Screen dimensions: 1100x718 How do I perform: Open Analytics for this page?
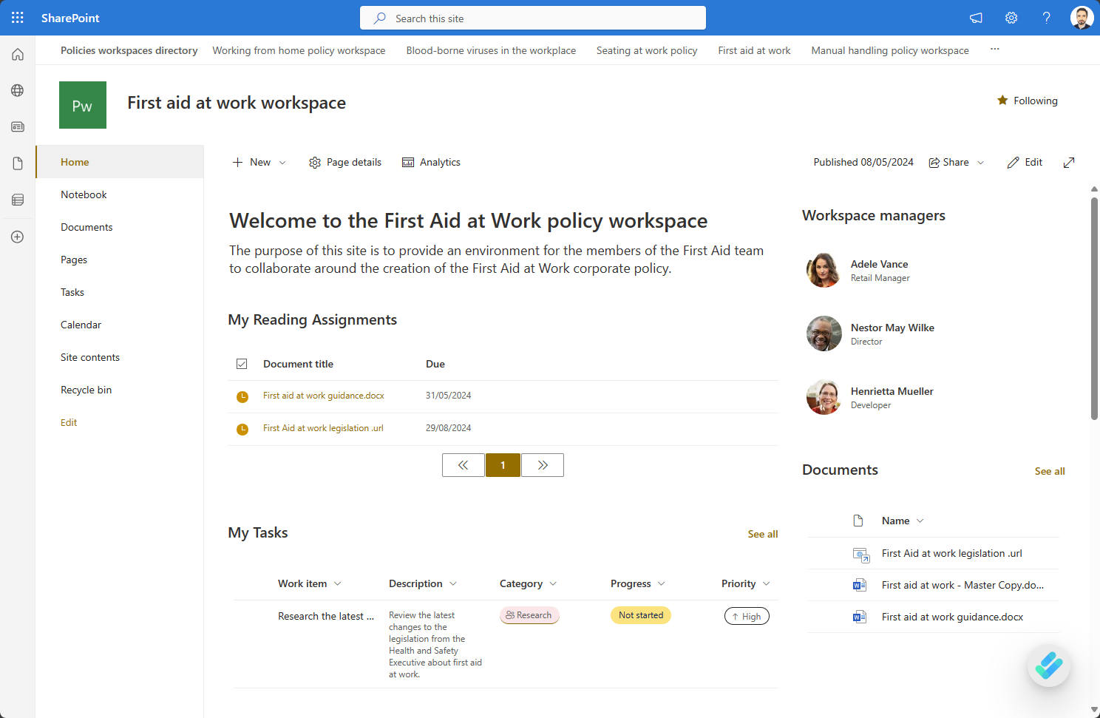431,162
